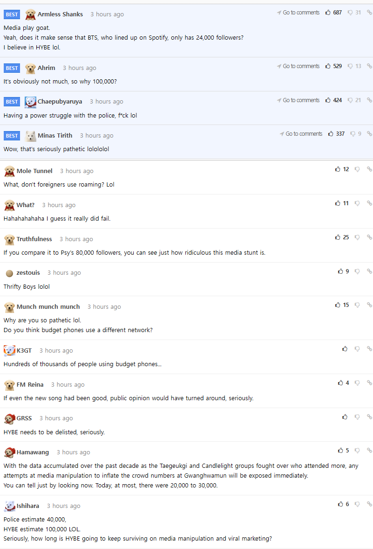Upvote Ahrim's comment

pyautogui.click(x=328, y=66)
